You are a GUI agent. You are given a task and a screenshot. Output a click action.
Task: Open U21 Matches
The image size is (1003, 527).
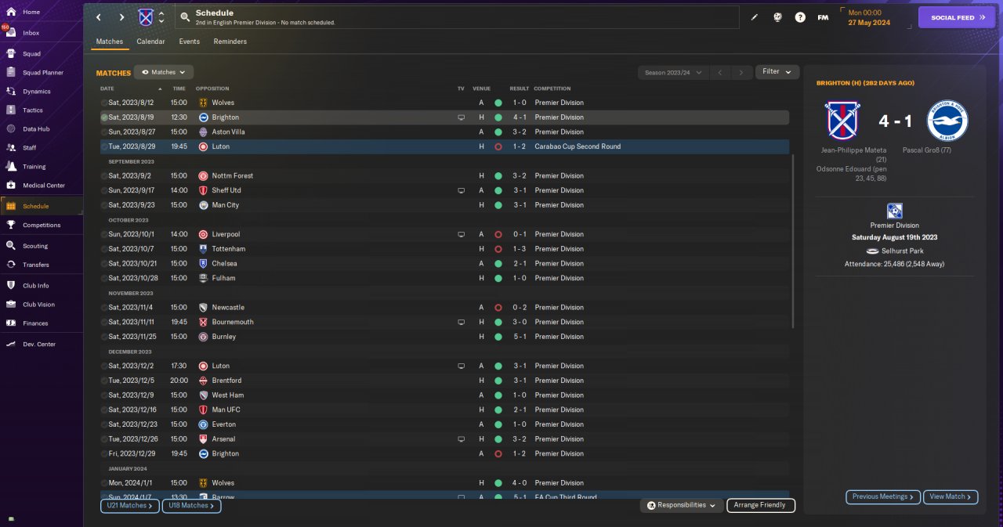[130, 506]
